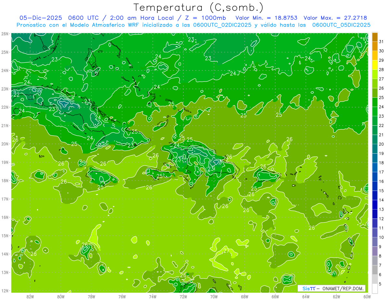This screenshot has width=390, height=301.
Task: Click the 12N latitude axis label
Action: tap(5, 291)
